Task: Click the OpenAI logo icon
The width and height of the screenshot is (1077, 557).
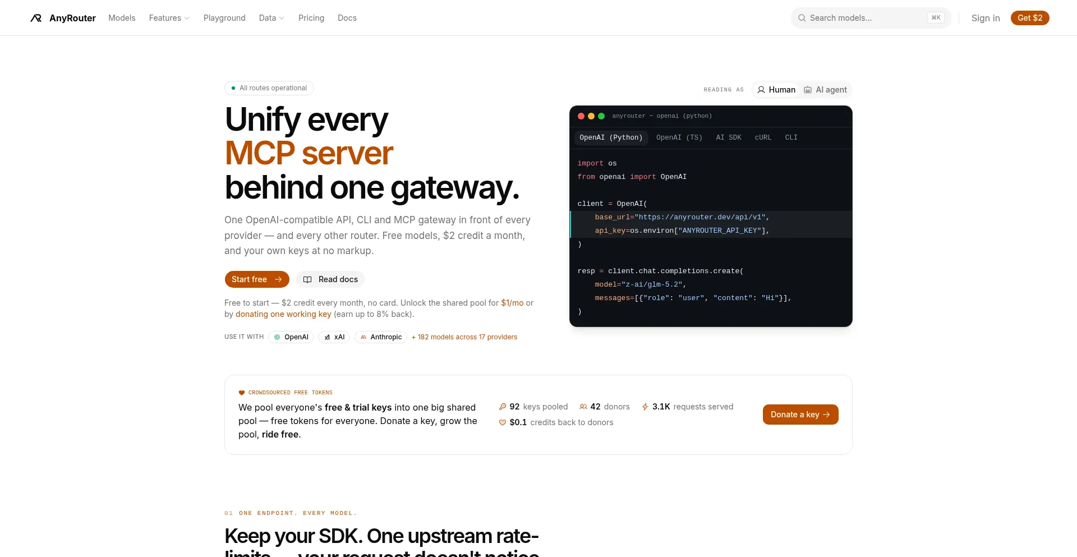Action: point(277,337)
